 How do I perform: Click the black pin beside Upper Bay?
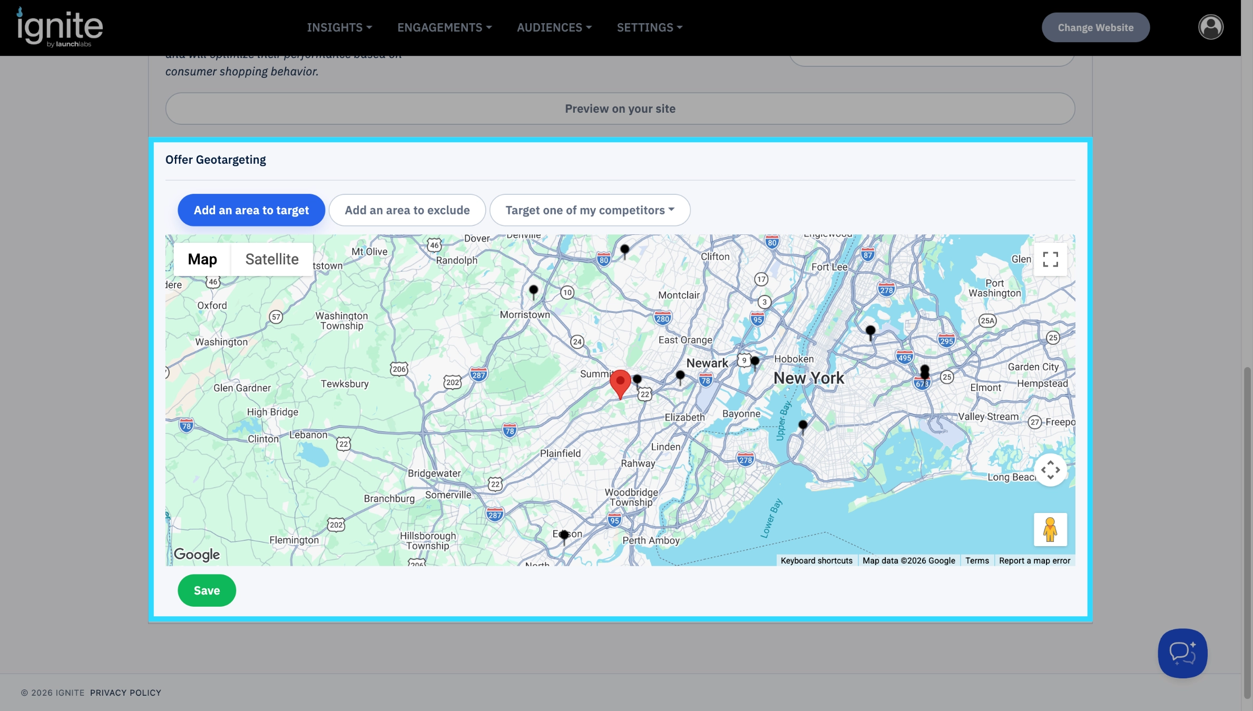coord(802,427)
